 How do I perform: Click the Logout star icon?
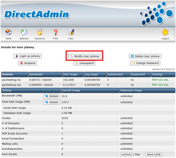click(165, 32)
